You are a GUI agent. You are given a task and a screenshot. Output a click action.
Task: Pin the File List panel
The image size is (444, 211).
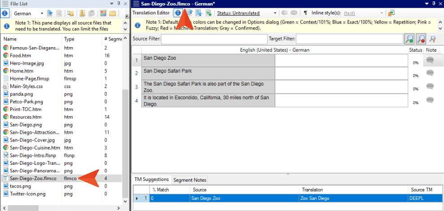click(119, 4)
